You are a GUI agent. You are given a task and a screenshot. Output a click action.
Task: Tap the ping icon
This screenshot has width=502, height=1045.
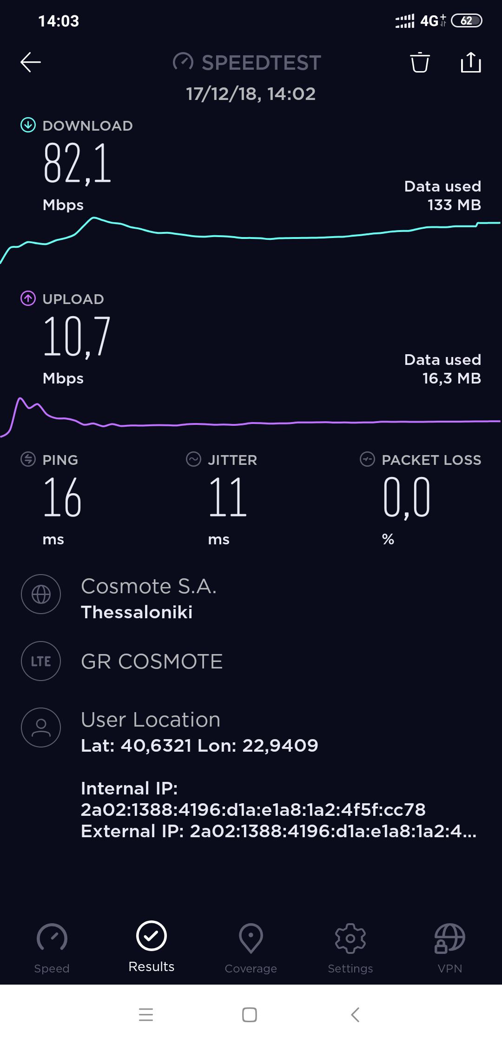28,459
